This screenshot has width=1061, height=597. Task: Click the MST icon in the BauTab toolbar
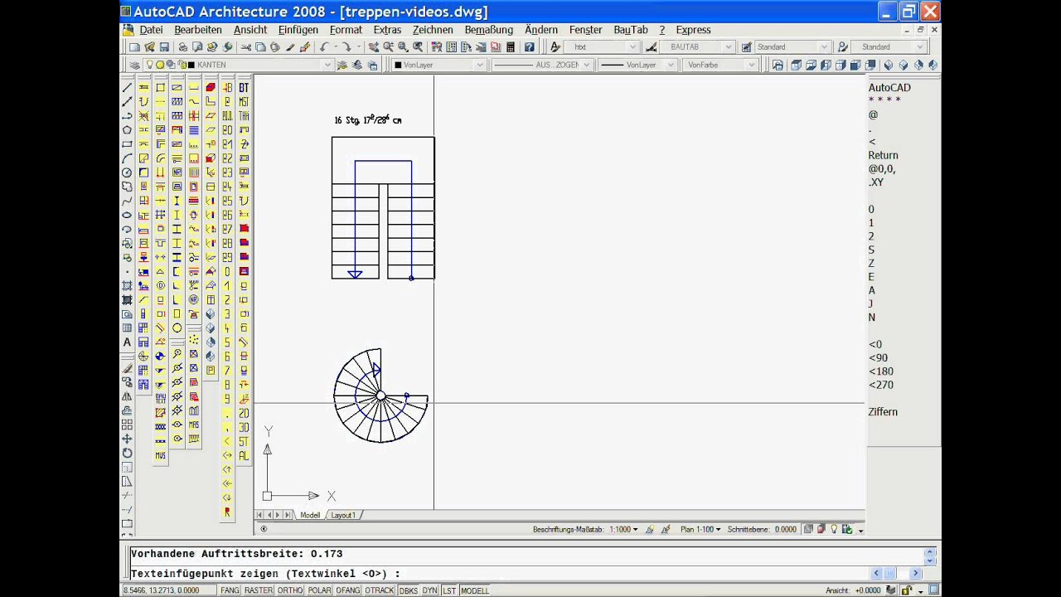pos(244,101)
